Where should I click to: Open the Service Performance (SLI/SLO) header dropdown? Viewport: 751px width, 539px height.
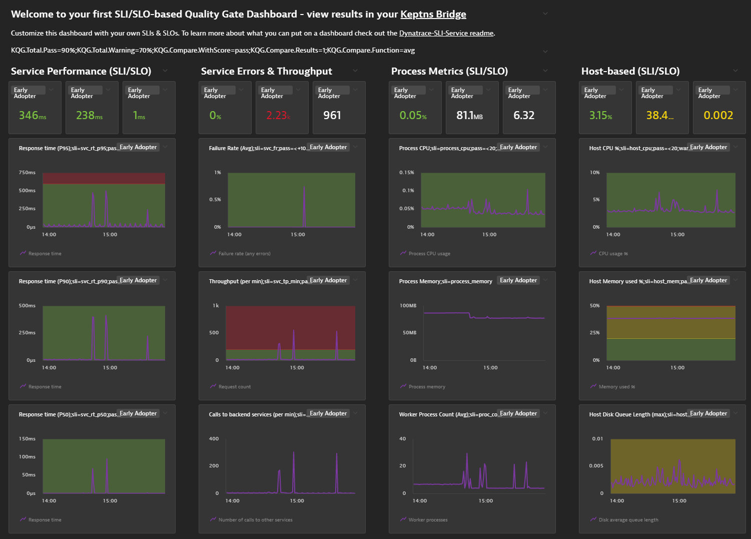(x=166, y=71)
